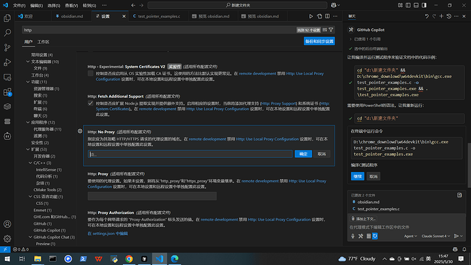Click the Accounts icon in activity bar
This screenshot has height=265, width=471.
coord(8,224)
